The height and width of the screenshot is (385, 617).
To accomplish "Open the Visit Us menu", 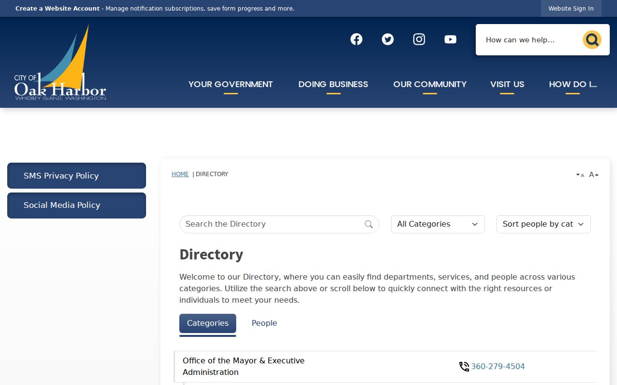I will tap(507, 85).
